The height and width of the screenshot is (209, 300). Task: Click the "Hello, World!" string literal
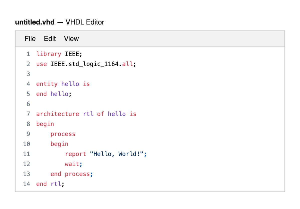(x=116, y=154)
